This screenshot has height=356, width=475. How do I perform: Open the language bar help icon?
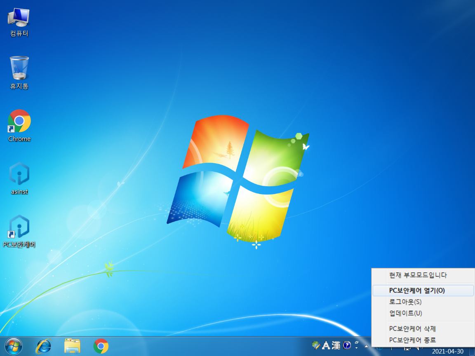tap(347, 345)
